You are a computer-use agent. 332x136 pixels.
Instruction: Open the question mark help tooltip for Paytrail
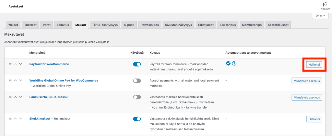234,63
